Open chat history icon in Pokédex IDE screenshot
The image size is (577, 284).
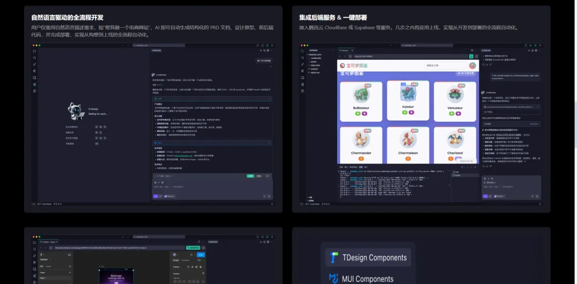coord(533,50)
